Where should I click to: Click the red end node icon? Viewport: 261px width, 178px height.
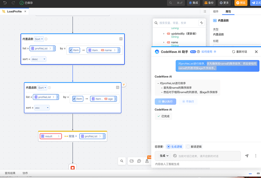click(73, 167)
